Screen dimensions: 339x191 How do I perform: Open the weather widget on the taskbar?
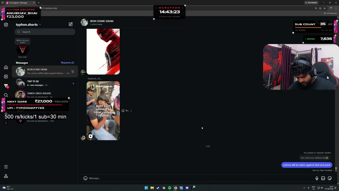(x=7, y=188)
